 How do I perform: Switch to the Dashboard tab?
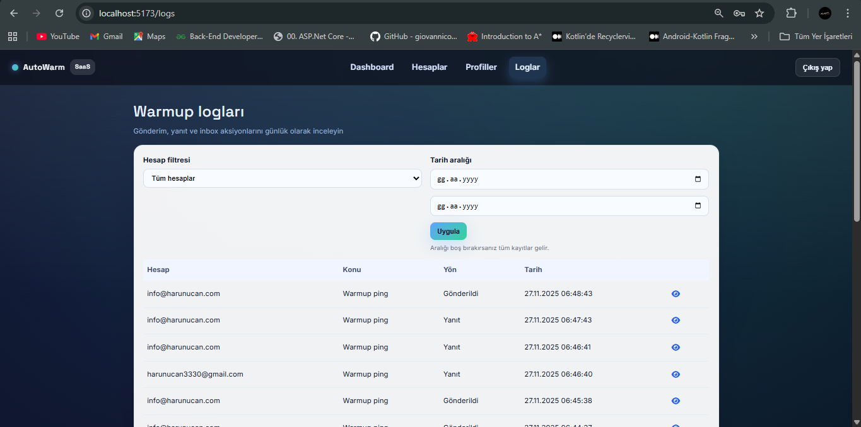click(372, 67)
